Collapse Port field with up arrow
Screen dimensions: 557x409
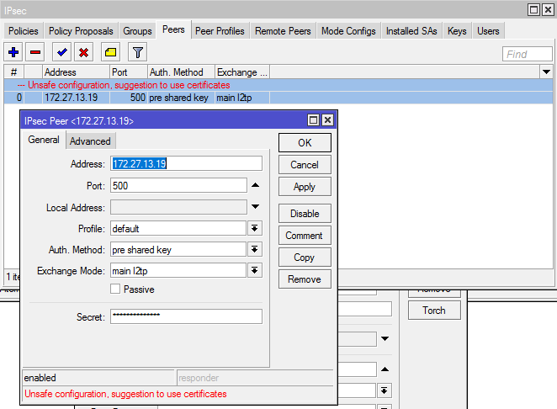[256, 185]
